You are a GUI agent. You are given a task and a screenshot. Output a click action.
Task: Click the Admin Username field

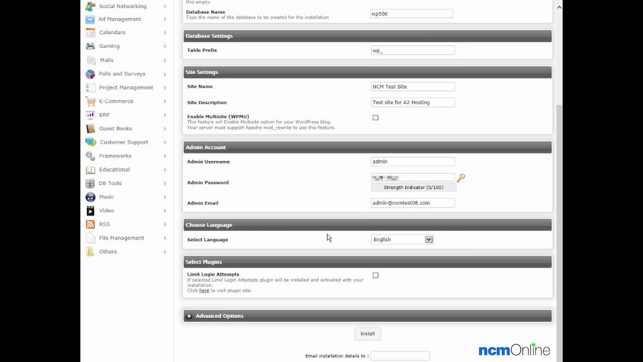point(413,162)
